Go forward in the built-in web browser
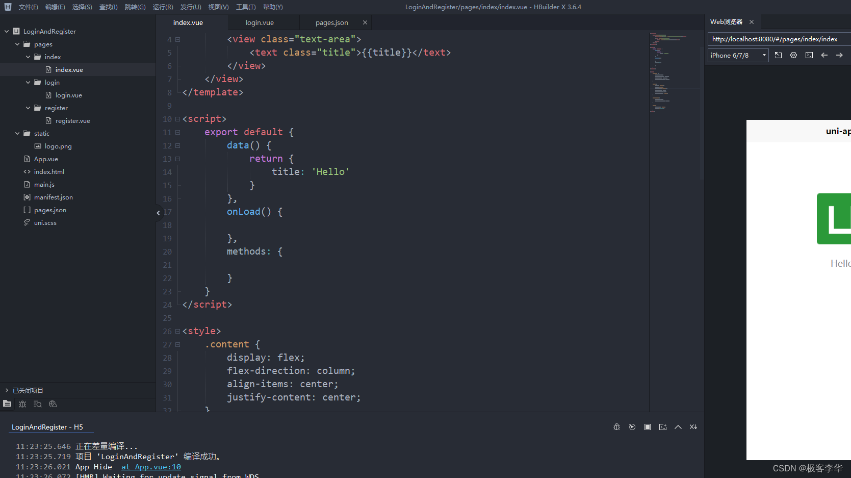Image resolution: width=851 pixels, height=478 pixels. pyautogui.click(x=839, y=55)
